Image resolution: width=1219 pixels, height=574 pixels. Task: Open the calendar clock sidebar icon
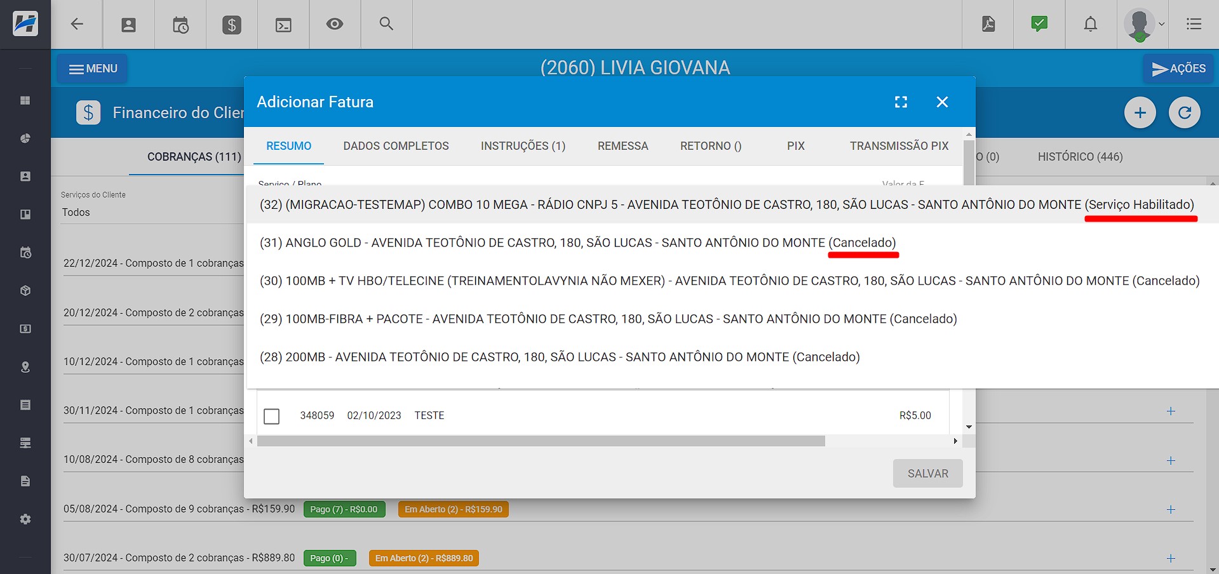coord(25,253)
